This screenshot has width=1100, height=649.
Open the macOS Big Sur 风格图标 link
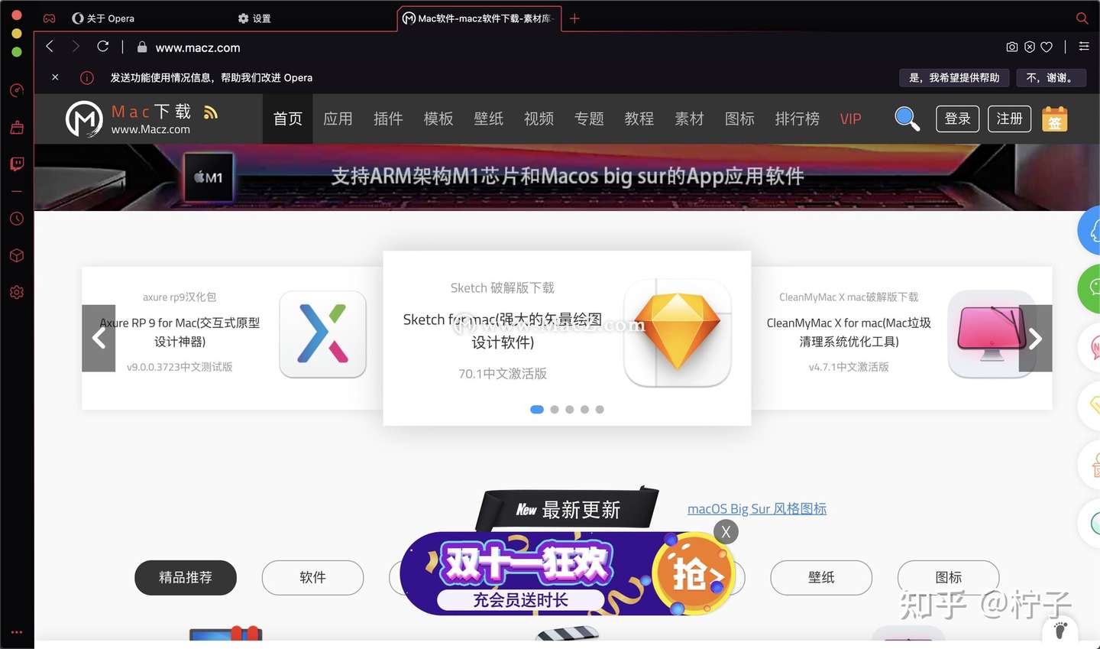click(756, 508)
